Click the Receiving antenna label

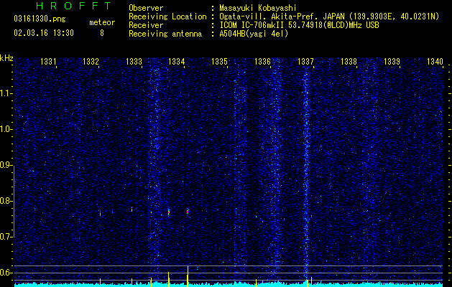[x=165, y=34]
